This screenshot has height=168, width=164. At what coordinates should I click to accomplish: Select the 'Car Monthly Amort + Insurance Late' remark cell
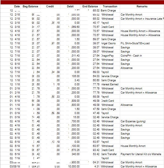[142, 19]
